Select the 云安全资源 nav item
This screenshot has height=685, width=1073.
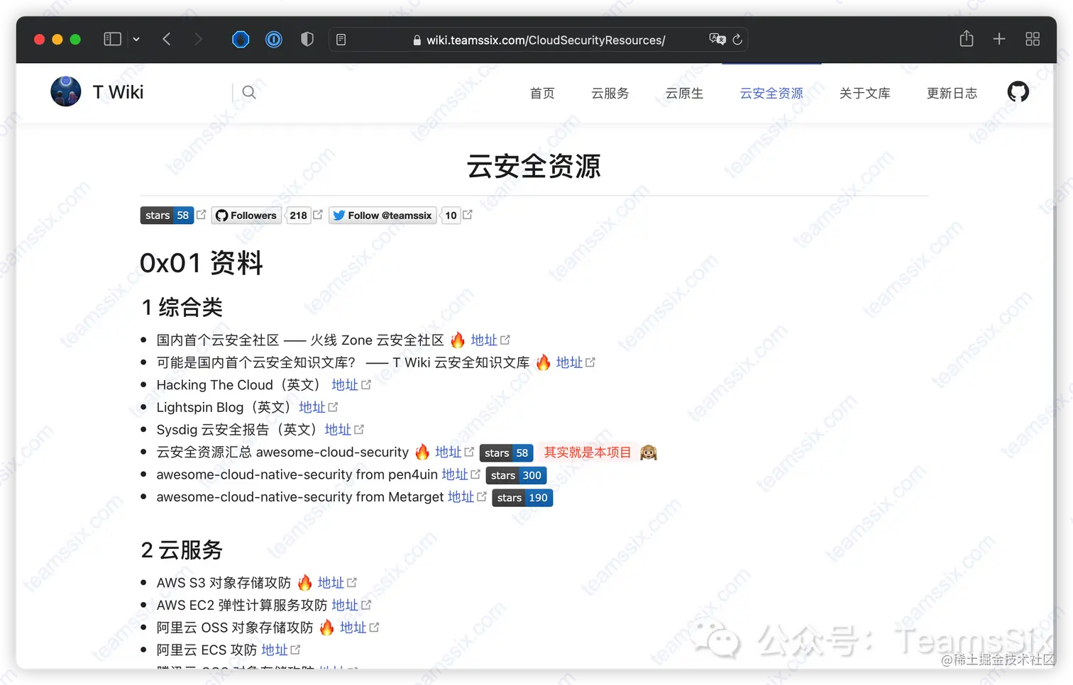point(771,93)
